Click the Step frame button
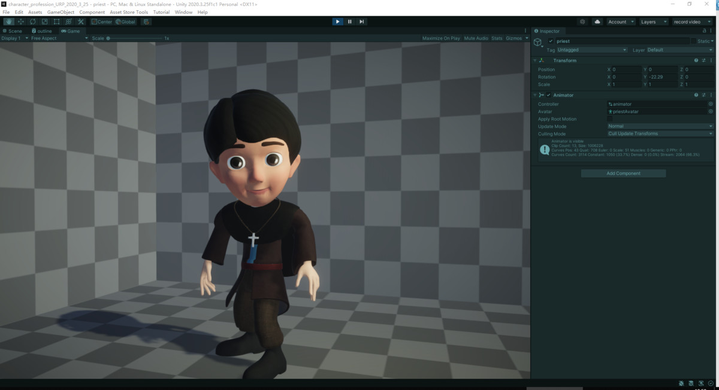 tap(362, 22)
